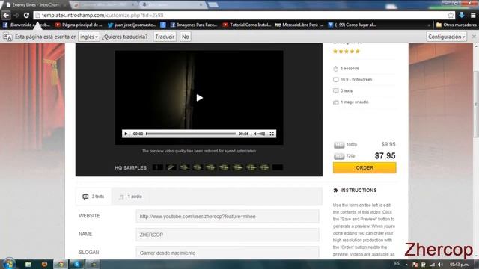Switch to the second browser tab

[x=104, y=5]
